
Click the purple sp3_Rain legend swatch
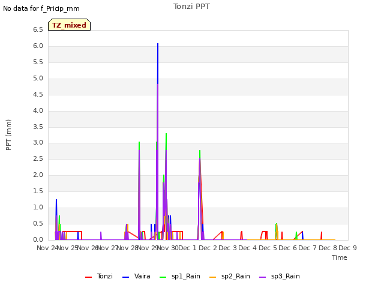coord(263,277)
